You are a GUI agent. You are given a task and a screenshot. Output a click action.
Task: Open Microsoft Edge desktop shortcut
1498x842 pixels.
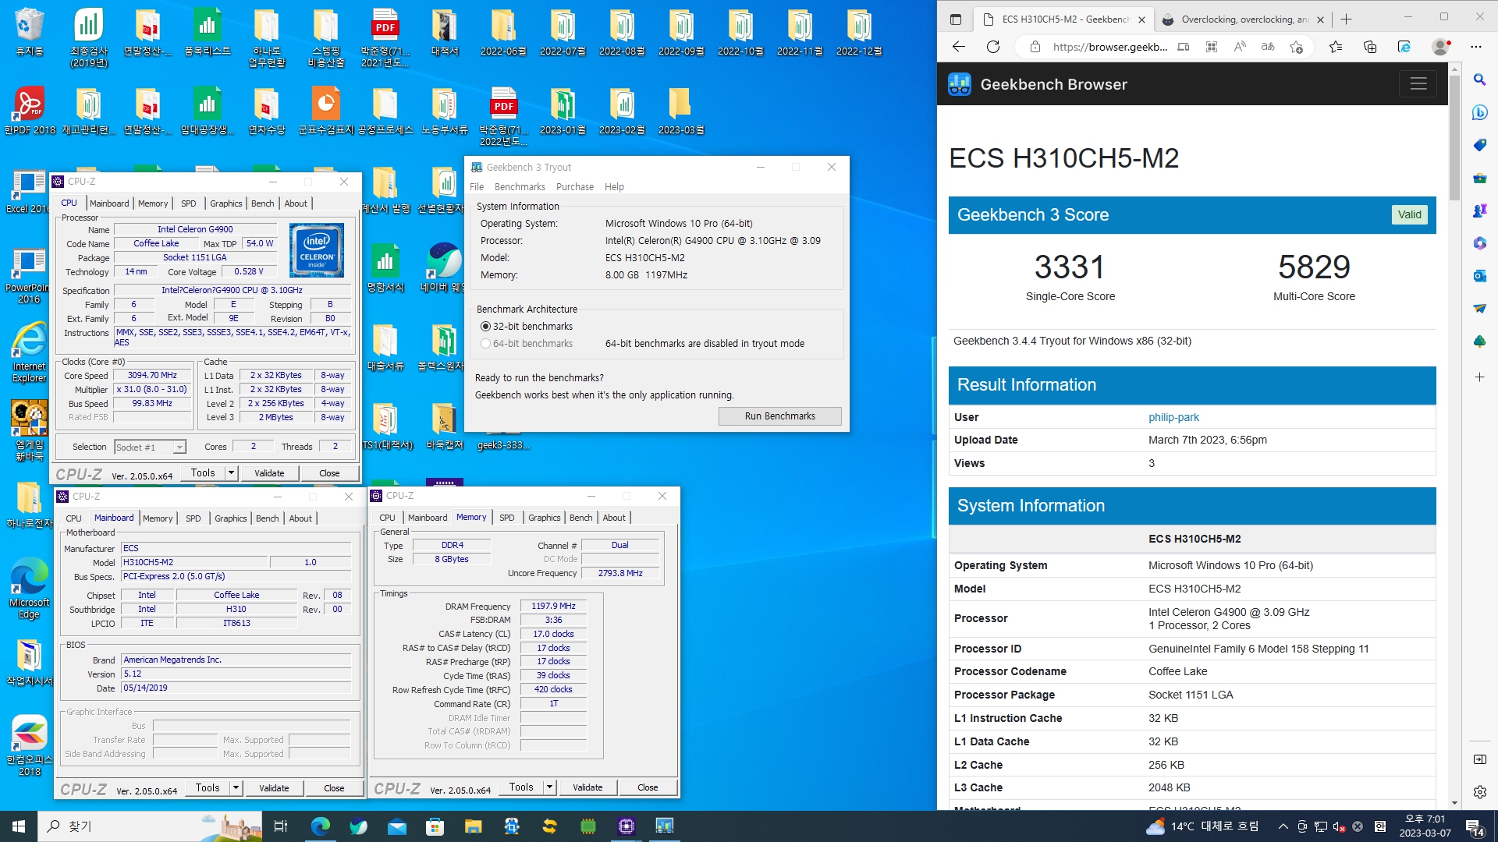29,588
